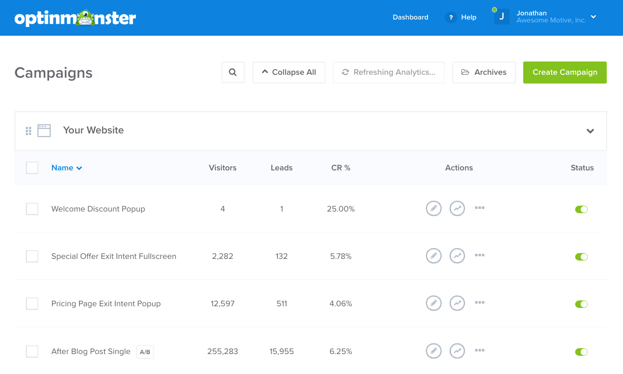The height and width of the screenshot is (374, 623).
Task: Click the 12,597 visitors value
Action: coord(222,304)
